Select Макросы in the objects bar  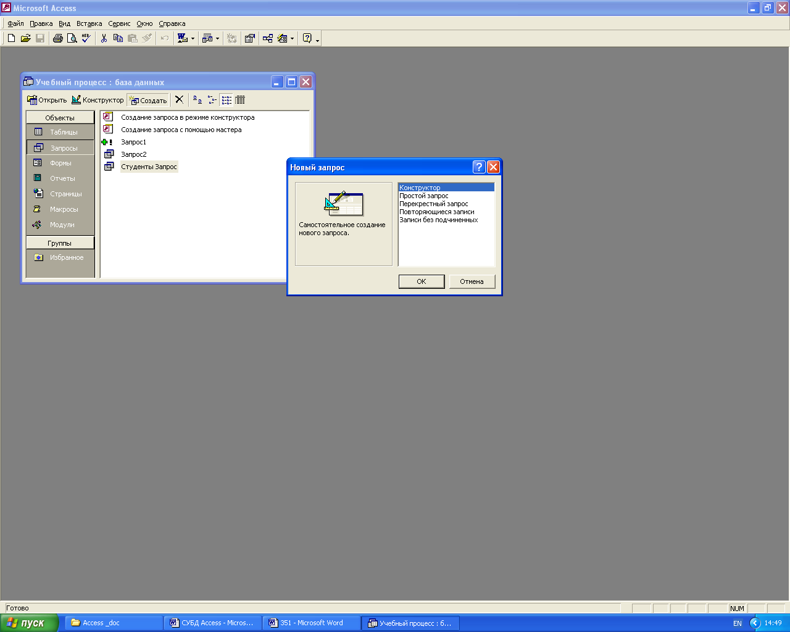click(60, 209)
